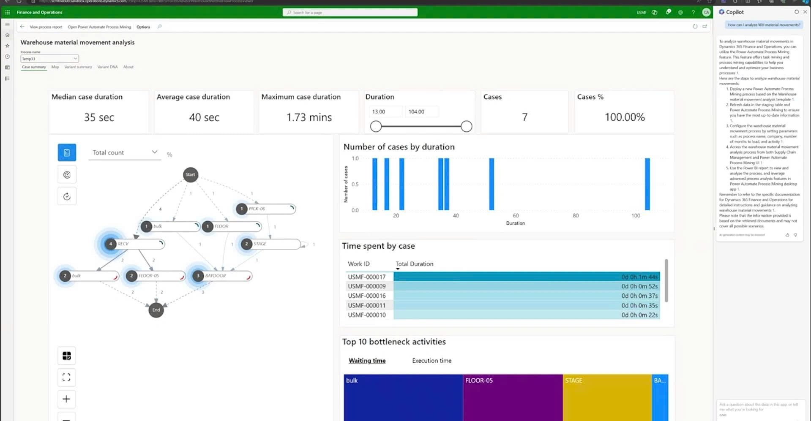The height and width of the screenshot is (421, 811).
Task: Select Execution time in bottleneck activities
Action: (x=431, y=361)
